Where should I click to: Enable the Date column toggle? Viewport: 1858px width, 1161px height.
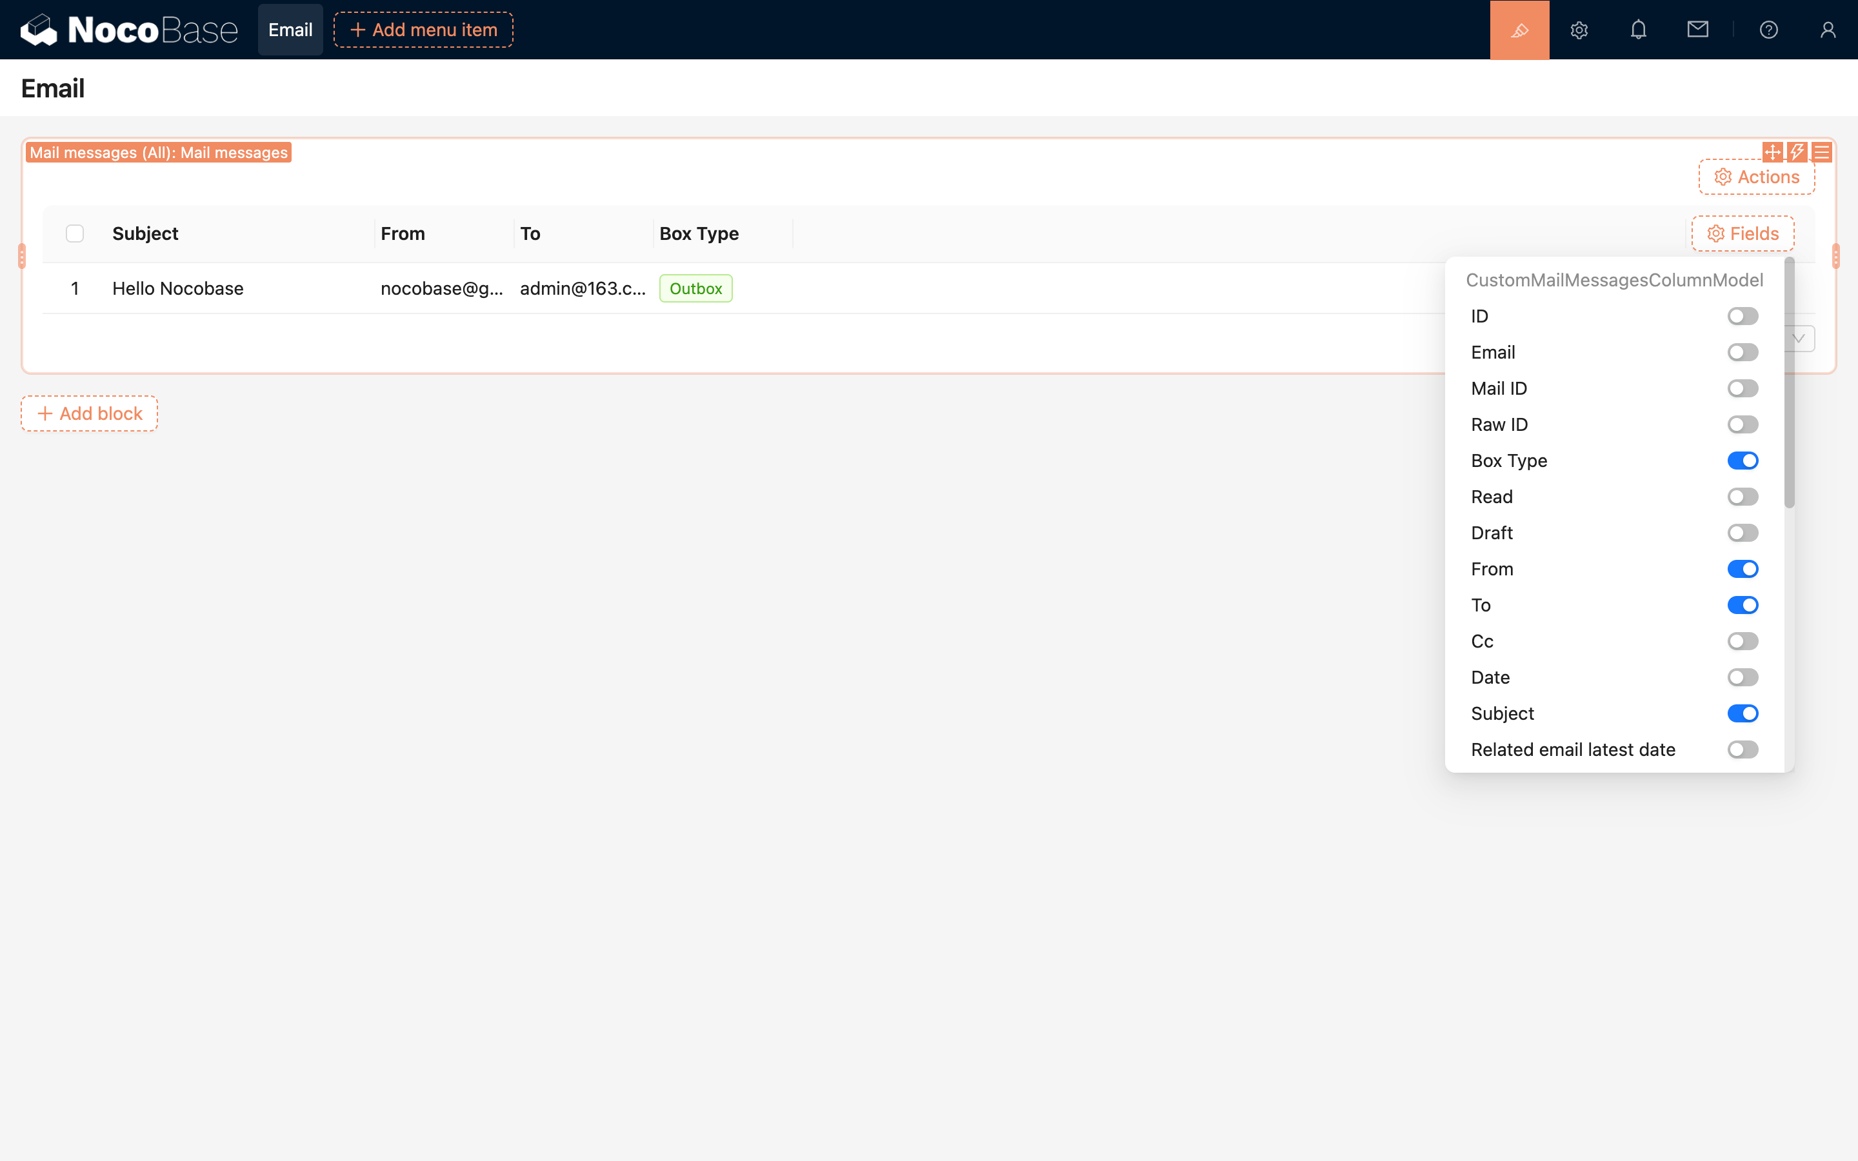[1742, 677]
